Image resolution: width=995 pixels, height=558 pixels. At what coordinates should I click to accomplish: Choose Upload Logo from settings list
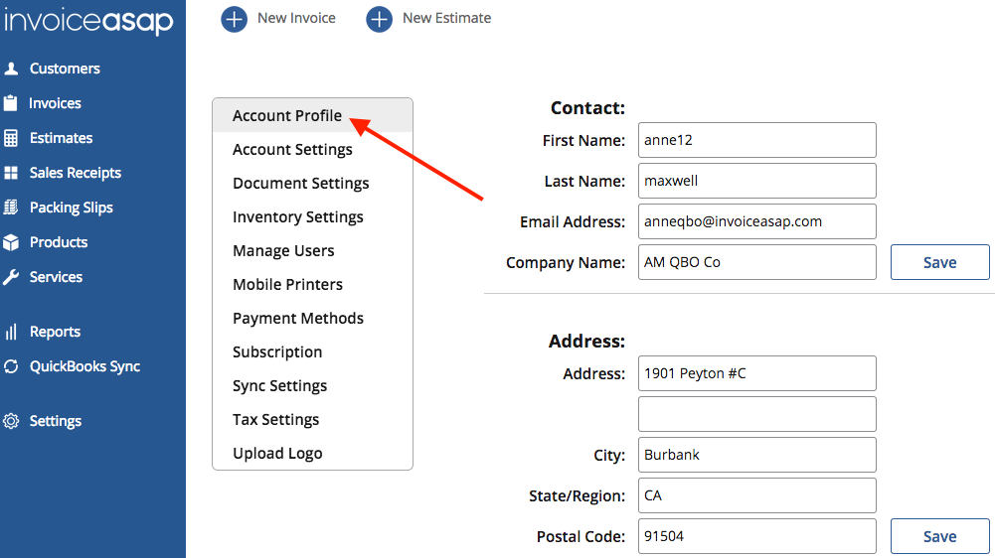point(277,454)
